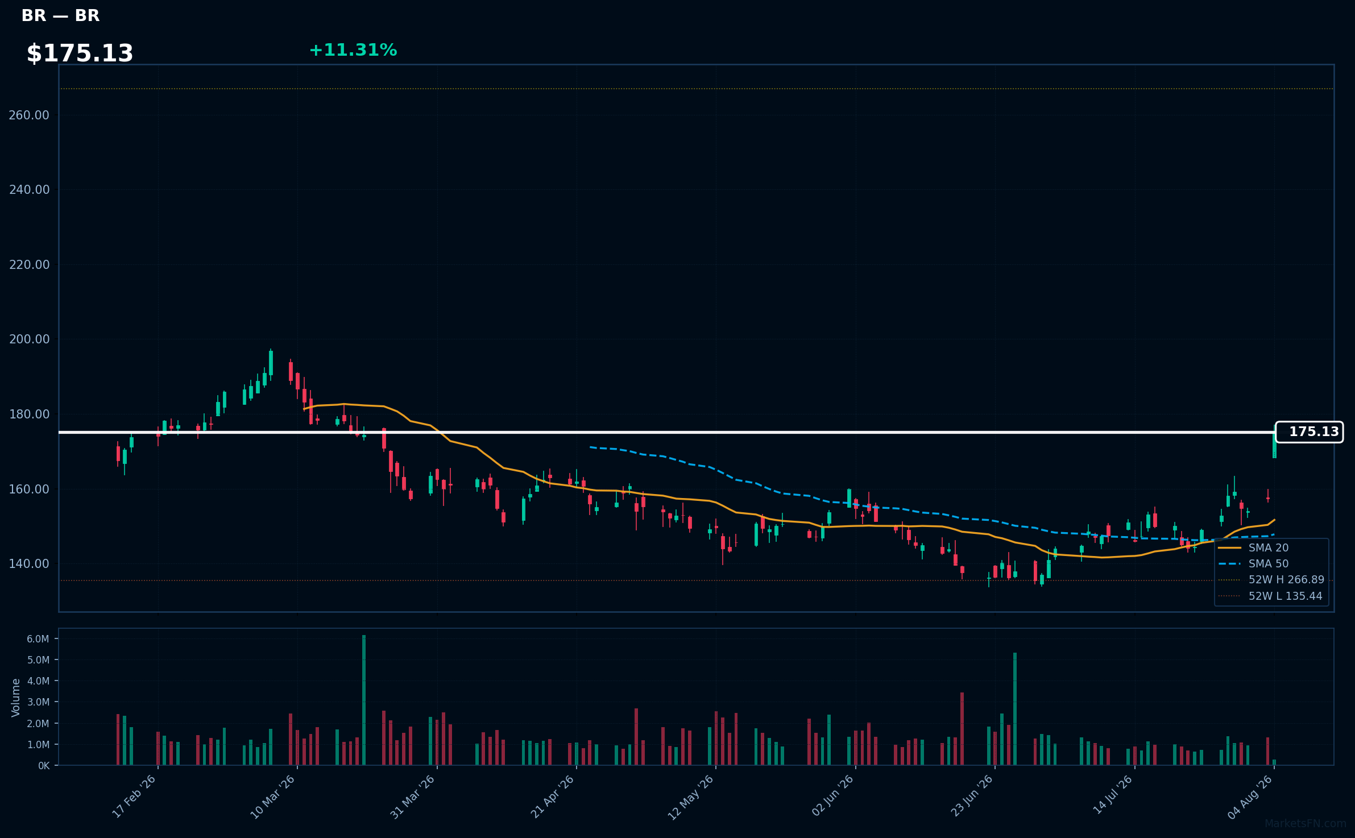Click the 220.00 price axis label
Viewport: 1355px width, 838px height.
pyautogui.click(x=29, y=265)
